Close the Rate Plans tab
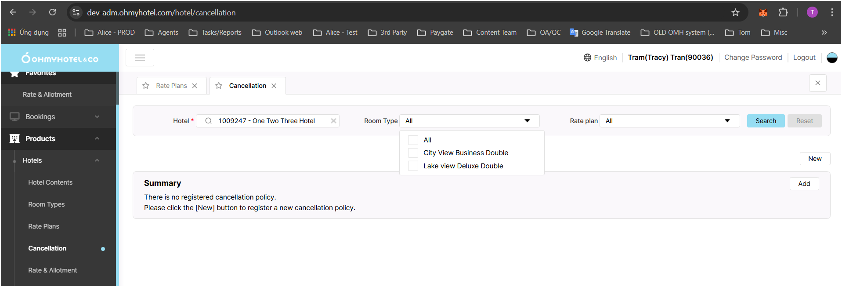842x287 pixels. click(x=195, y=86)
